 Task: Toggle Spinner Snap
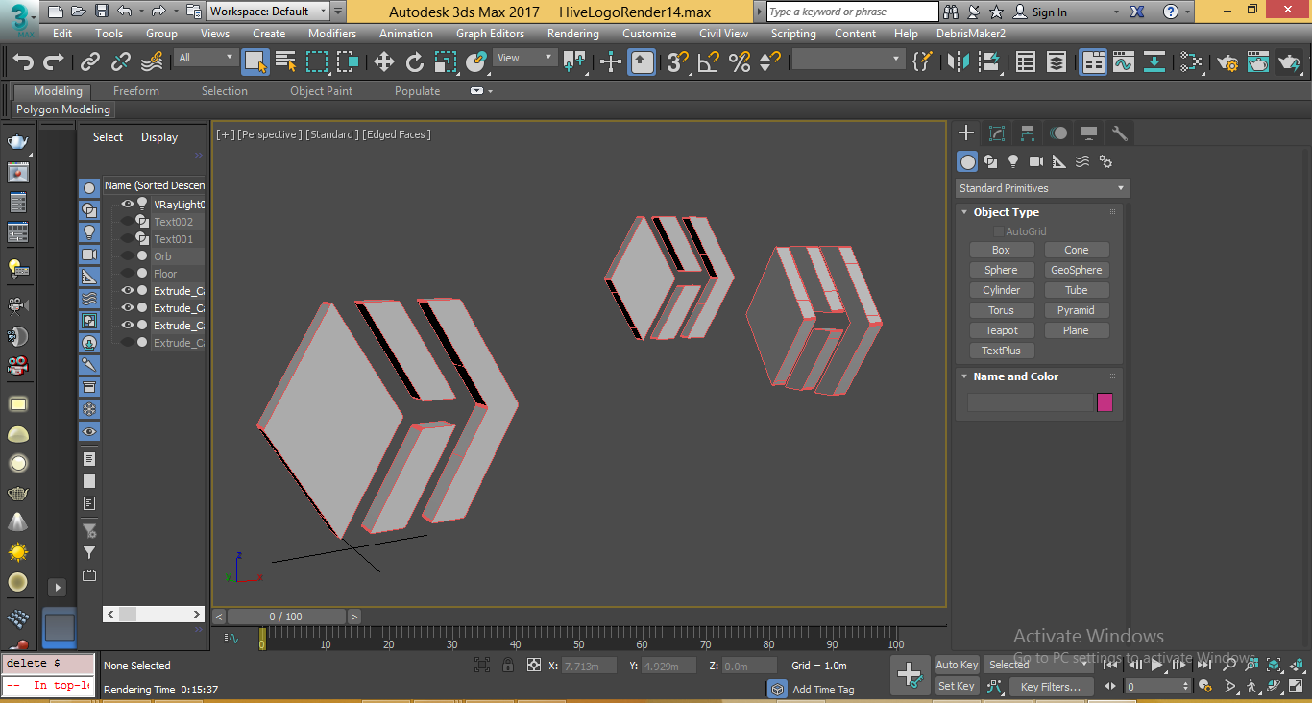[769, 62]
